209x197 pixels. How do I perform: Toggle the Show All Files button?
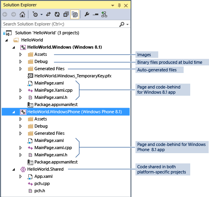[x=75, y=14]
